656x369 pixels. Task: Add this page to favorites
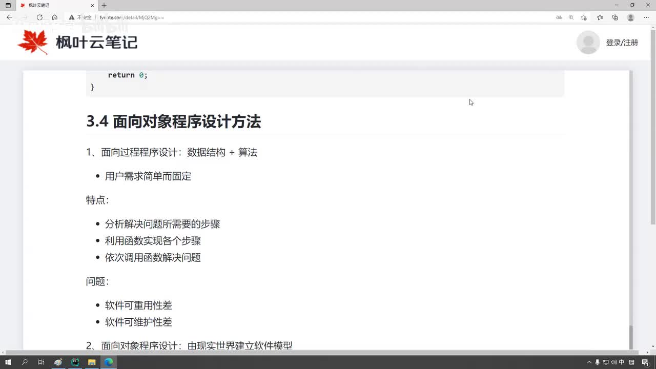pyautogui.click(x=584, y=17)
